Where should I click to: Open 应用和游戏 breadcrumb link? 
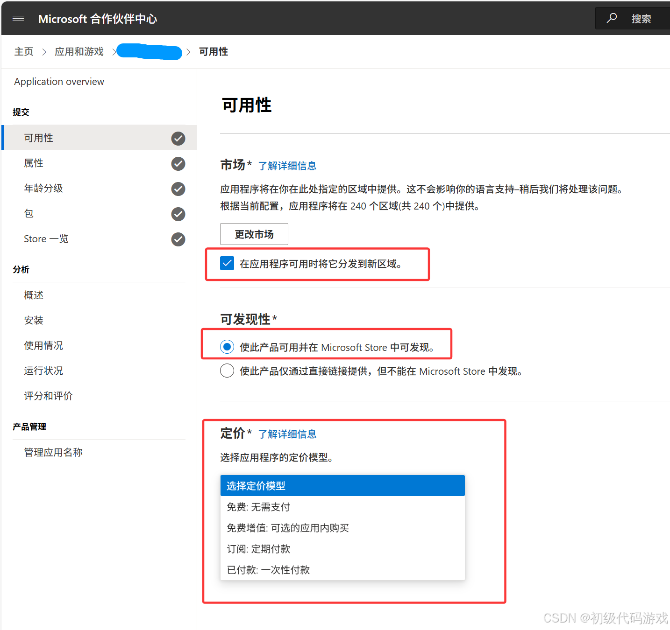pos(79,51)
